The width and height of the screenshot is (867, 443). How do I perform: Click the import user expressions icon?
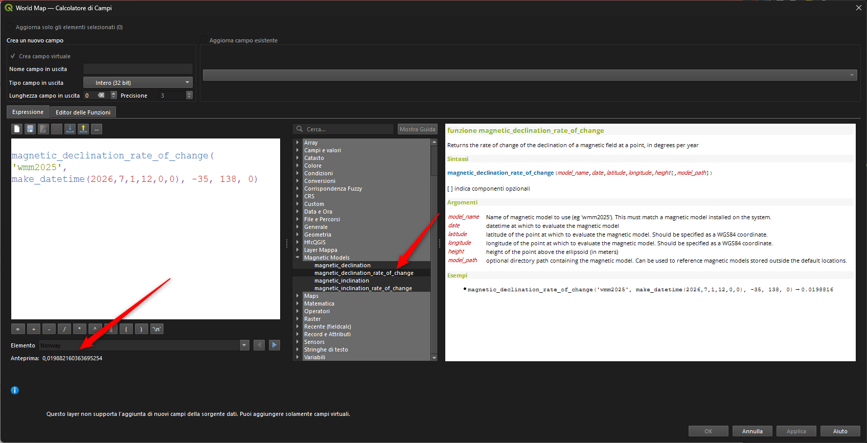coord(70,129)
